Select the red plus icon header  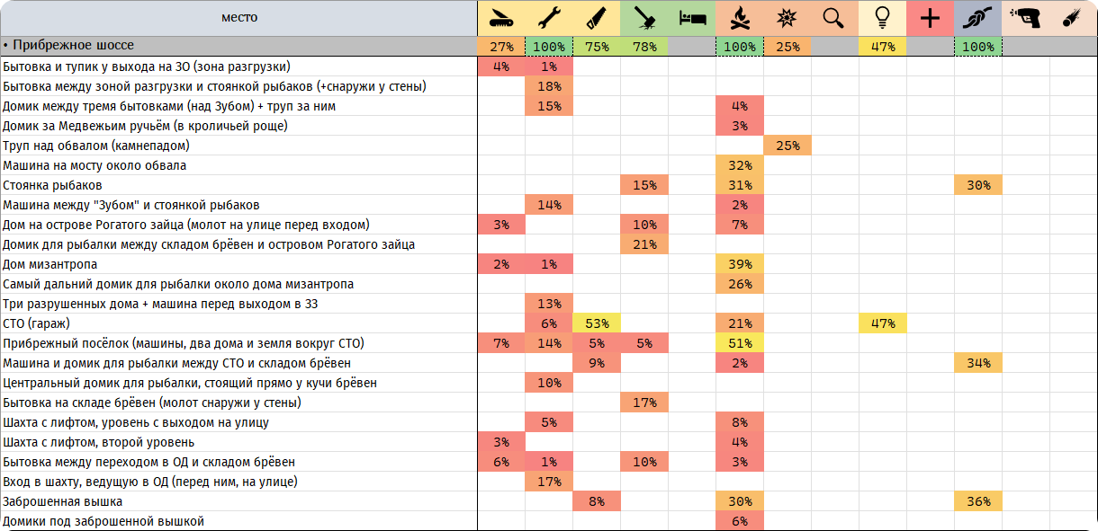point(931,18)
